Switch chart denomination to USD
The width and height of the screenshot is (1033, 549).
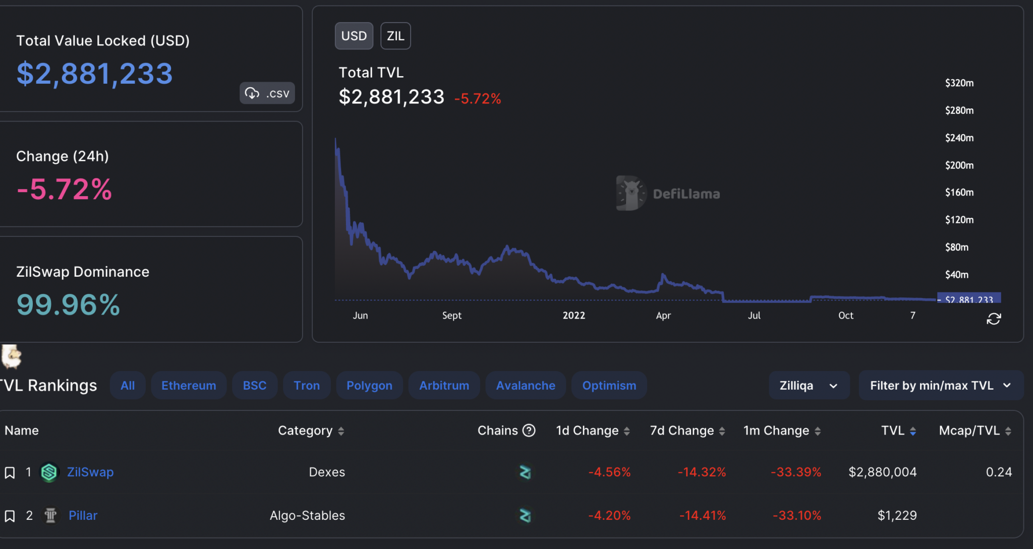[x=354, y=36]
